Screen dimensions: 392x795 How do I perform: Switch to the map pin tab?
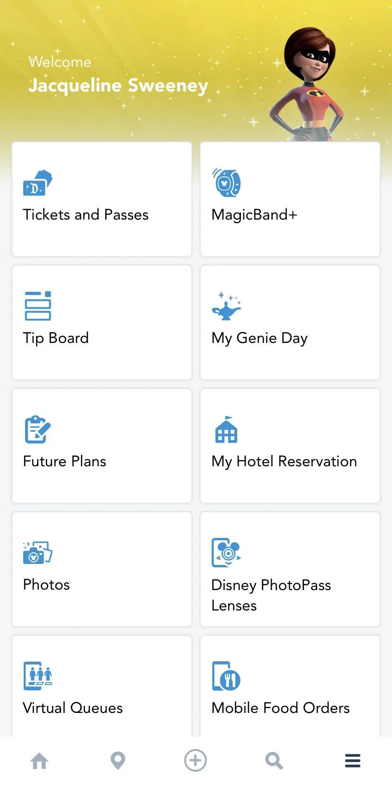[118, 761]
